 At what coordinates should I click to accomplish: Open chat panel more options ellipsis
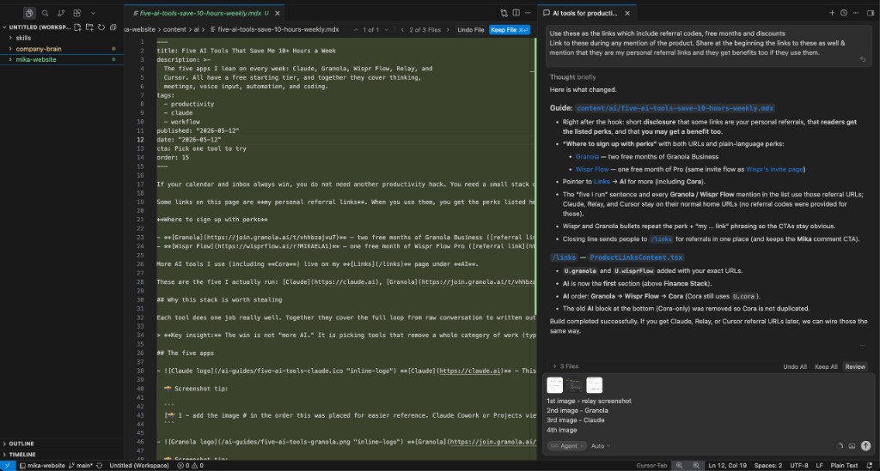tap(855, 13)
